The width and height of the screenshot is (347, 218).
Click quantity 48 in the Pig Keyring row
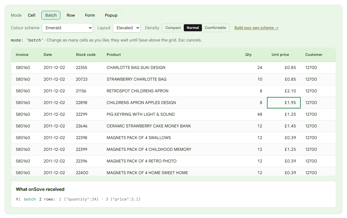click(x=254, y=114)
